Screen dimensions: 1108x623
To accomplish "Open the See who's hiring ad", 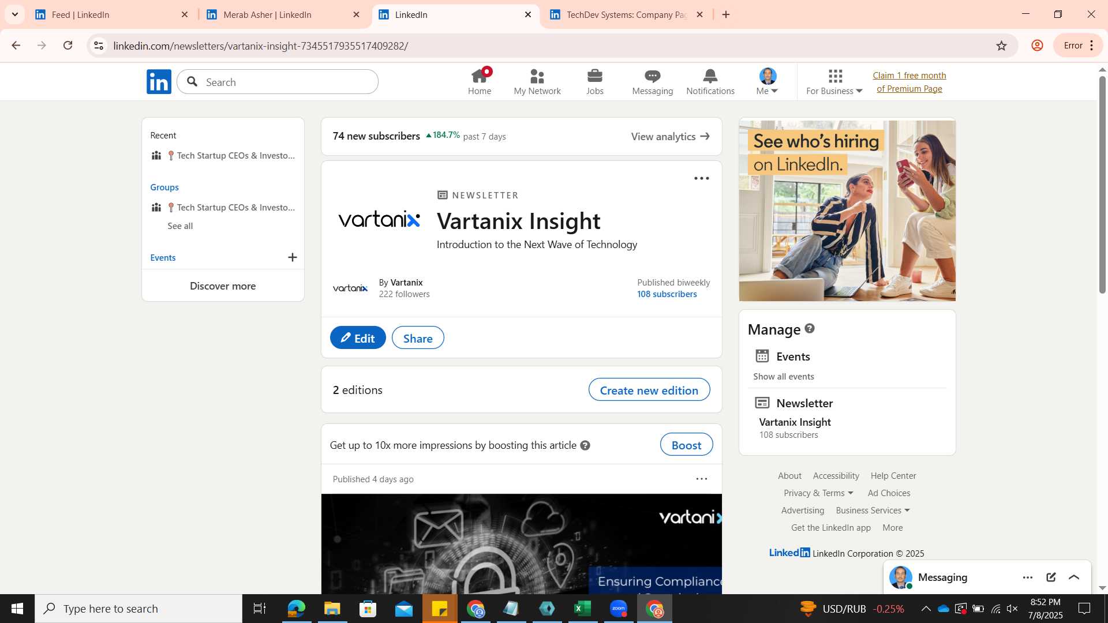I will tap(847, 211).
